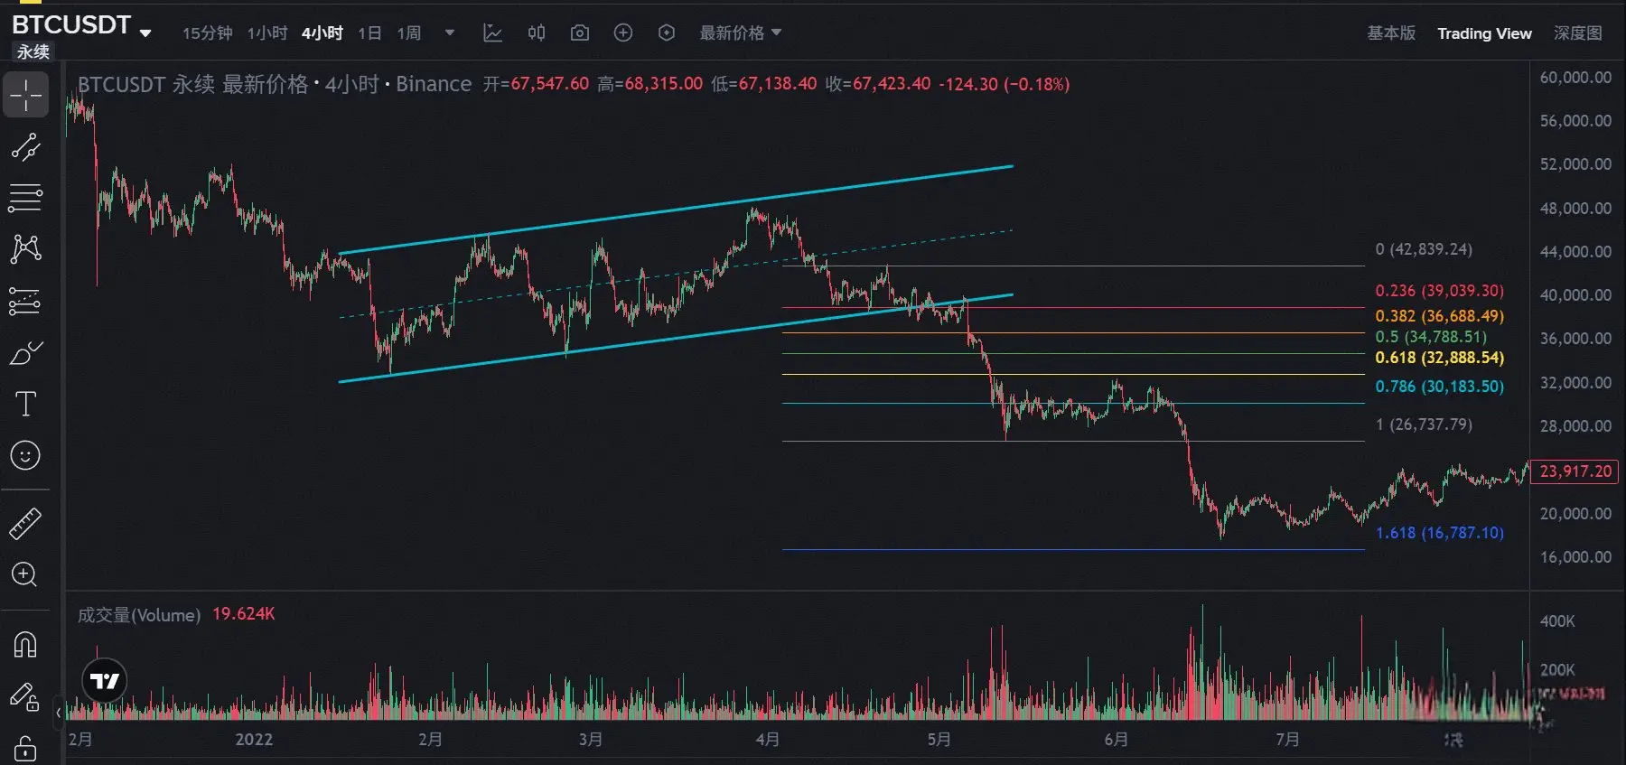Screen dimensions: 1626x765
Task: Switch to 1周 interval
Action: coord(409,33)
